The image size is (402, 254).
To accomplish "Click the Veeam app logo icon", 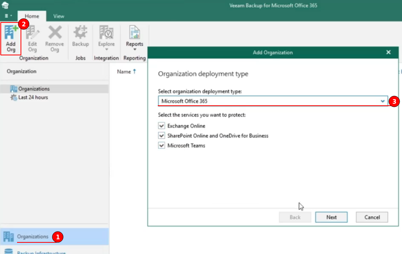I will pos(5,5).
